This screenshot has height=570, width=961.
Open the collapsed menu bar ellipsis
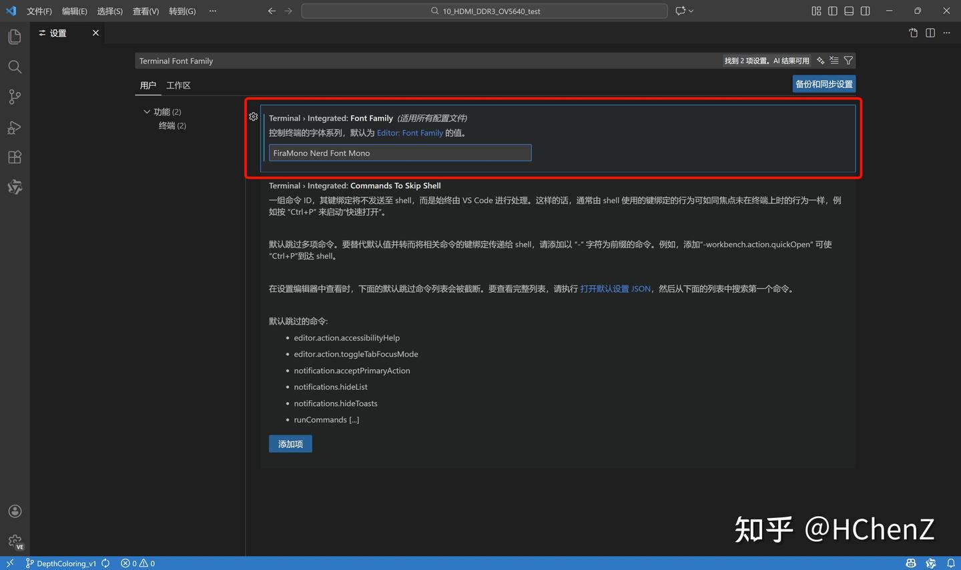(x=212, y=11)
